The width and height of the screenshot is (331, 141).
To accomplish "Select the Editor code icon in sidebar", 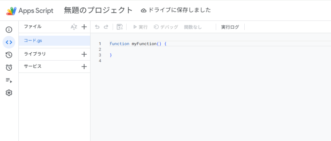I will pos(9,42).
